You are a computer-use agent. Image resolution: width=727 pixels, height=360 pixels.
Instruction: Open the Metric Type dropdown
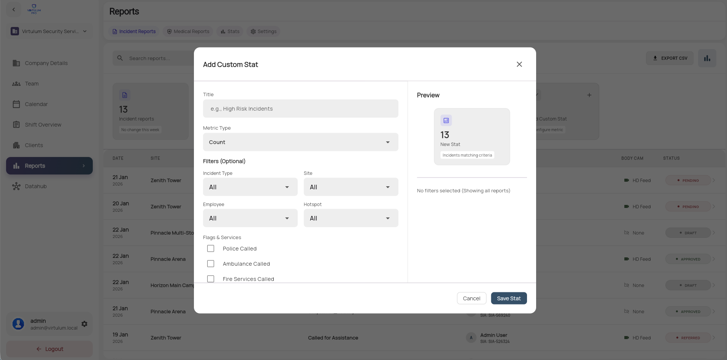pos(300,142)
